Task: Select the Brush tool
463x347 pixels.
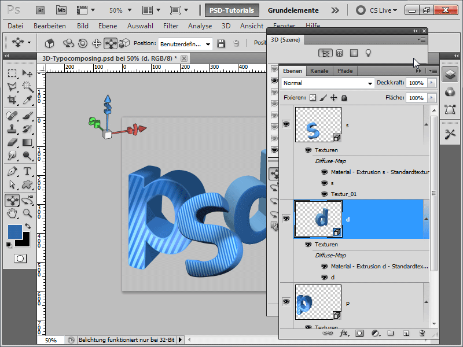Action: point(27,115)
